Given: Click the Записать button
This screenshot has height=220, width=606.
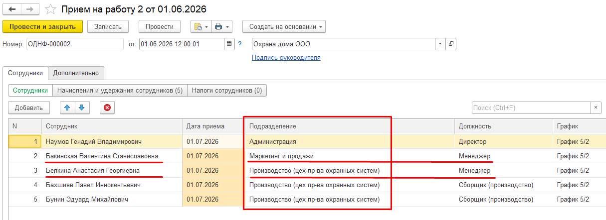Looking at the screenshot, I should click(108, 26).
